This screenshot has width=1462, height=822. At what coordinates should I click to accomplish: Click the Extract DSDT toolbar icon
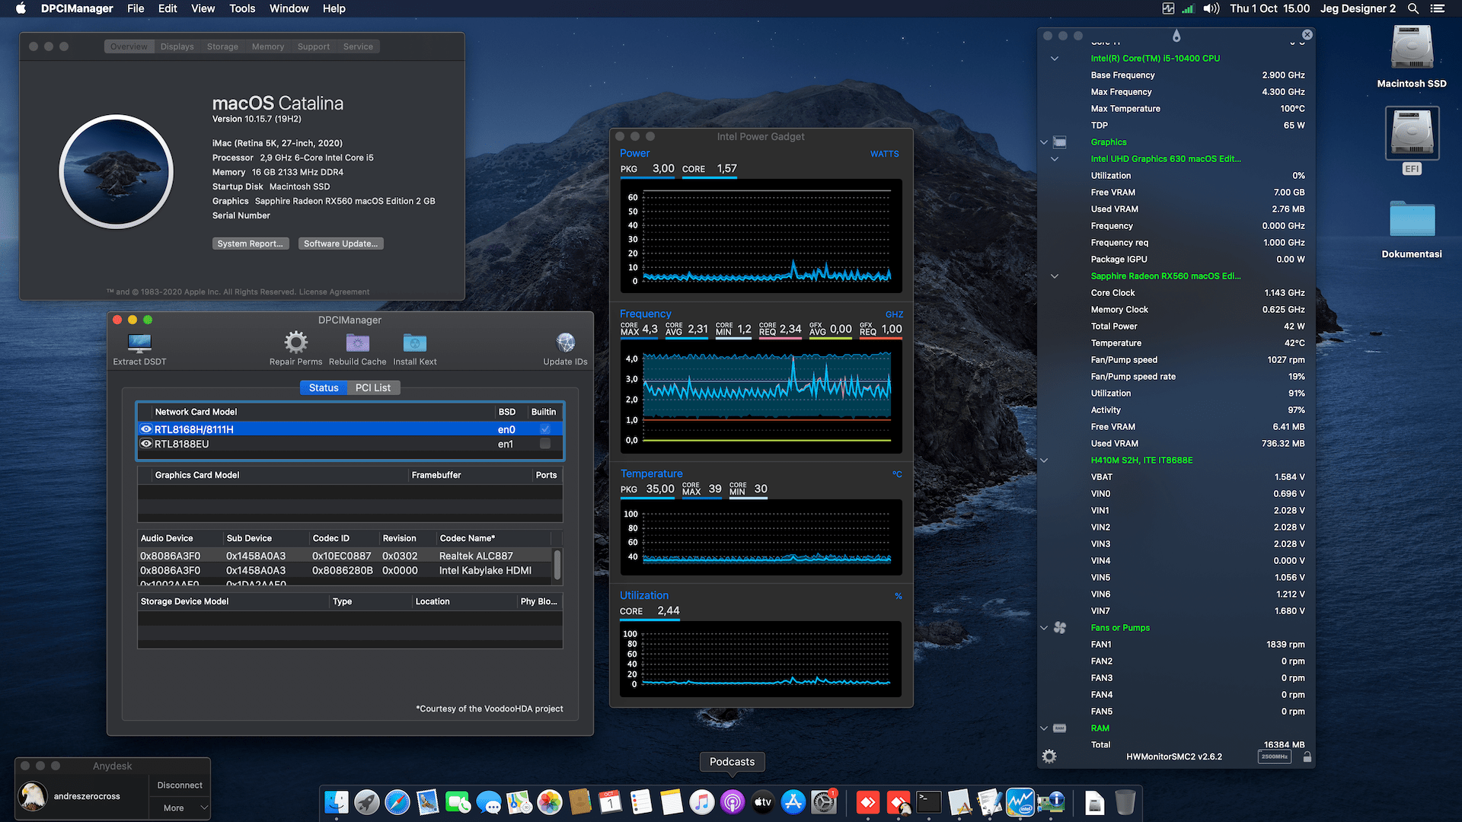click(139, 343)
